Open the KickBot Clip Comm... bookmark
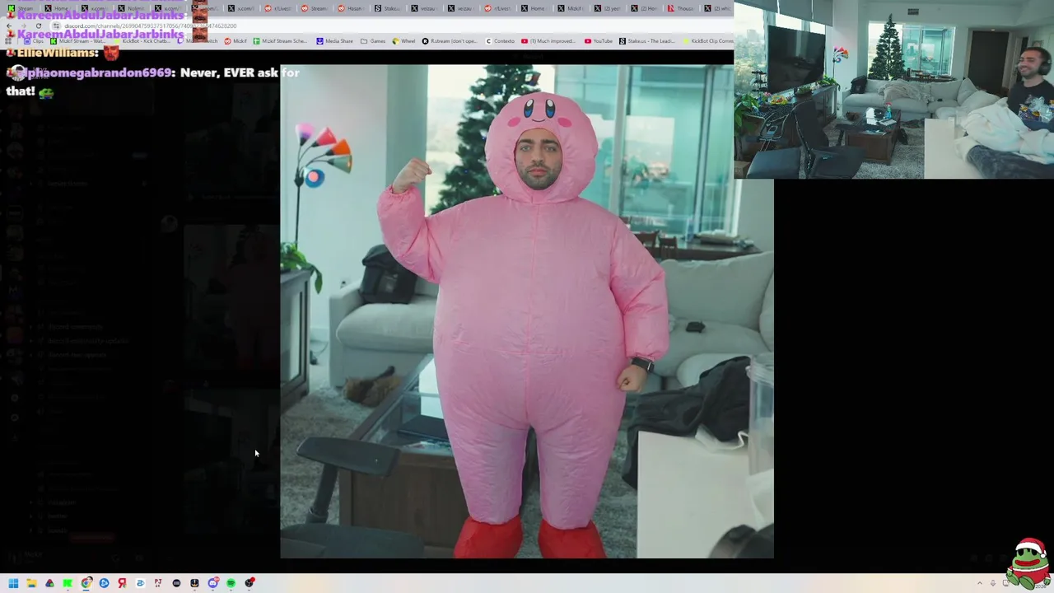Viewport: 1054px width, 593px height. tap(707, 41)
